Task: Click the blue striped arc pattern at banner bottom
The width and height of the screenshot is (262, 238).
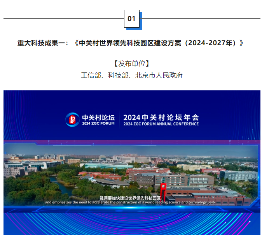Action: [x=131, y=225]
